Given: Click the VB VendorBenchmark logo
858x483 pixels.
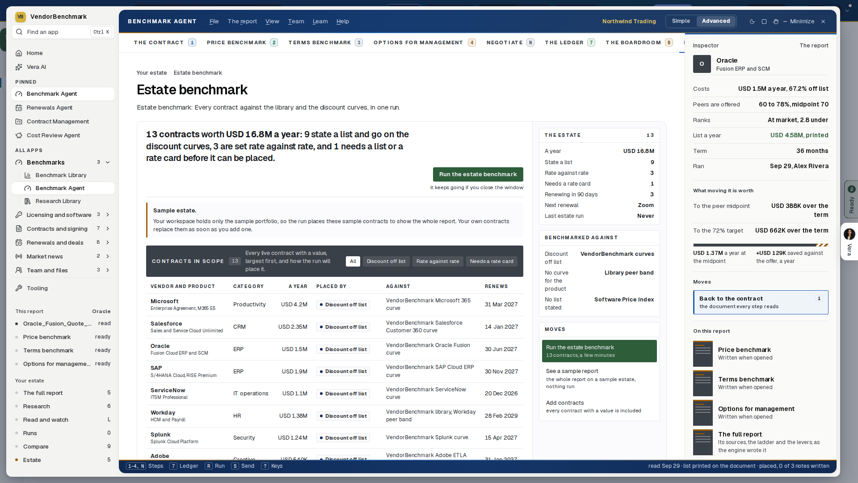Looking at the screenshot, I should 21,17.
